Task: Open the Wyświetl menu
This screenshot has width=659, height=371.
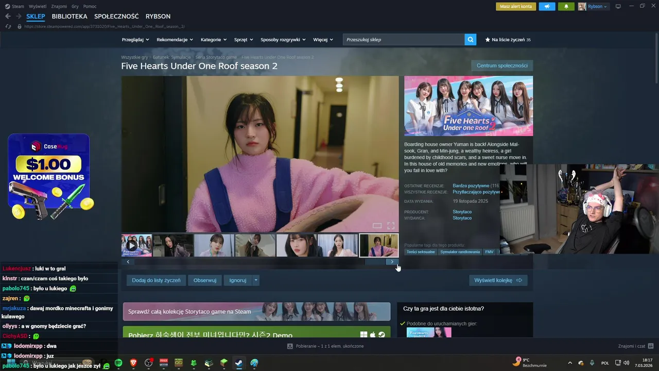Action: tap(38, 6)
